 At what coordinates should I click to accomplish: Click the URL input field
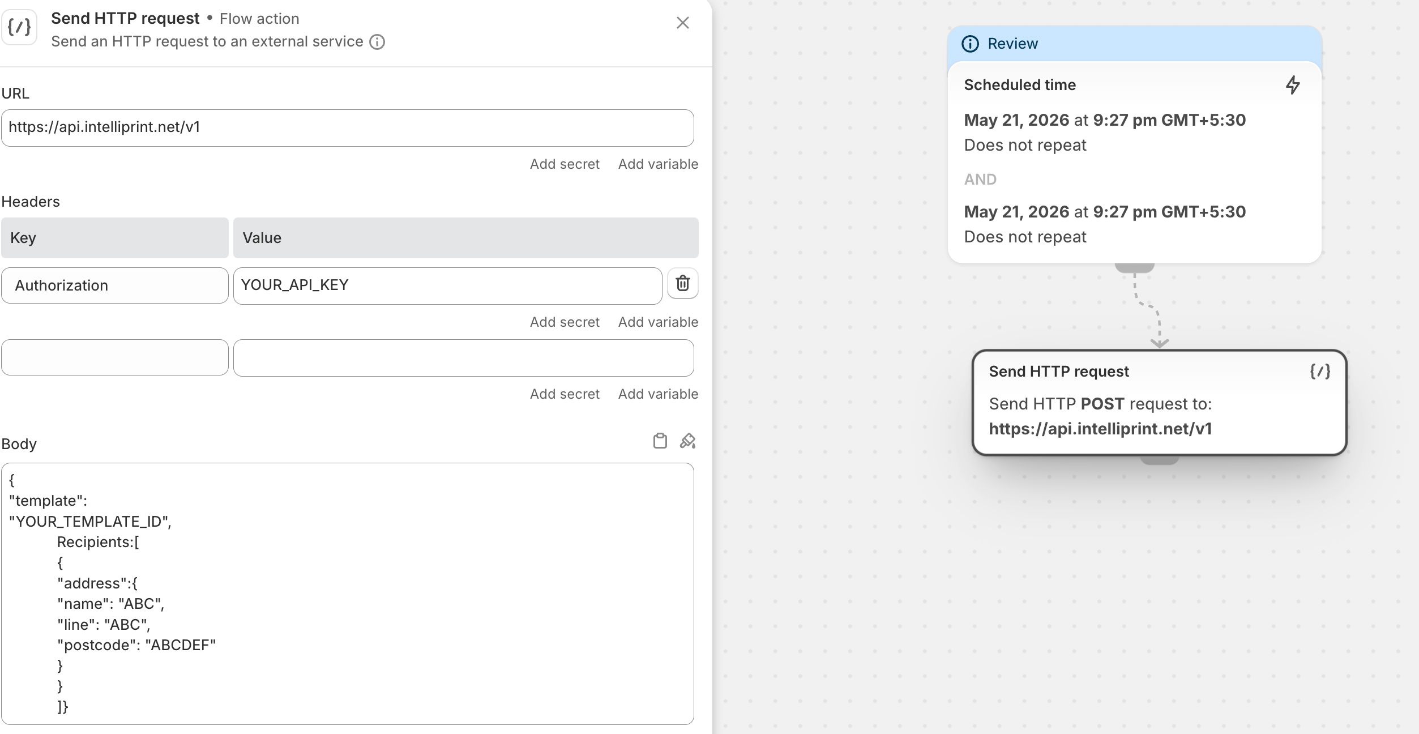[x=348, y=128]
